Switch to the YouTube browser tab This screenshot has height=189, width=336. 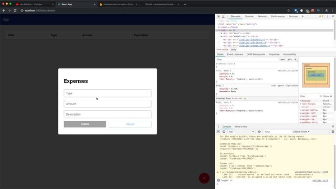(x=34, y=4)
